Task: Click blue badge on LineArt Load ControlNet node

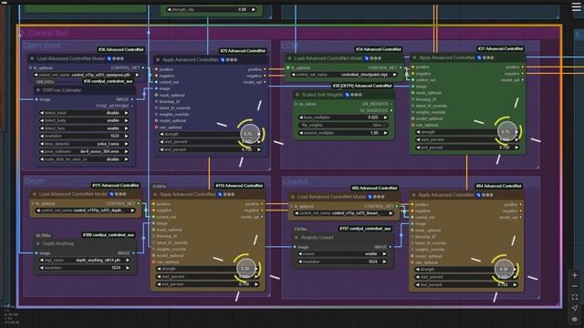Action: (370, 197)
